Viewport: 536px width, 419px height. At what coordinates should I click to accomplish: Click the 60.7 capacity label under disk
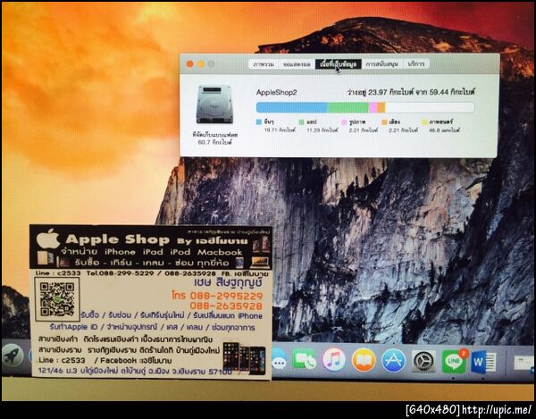214,142
